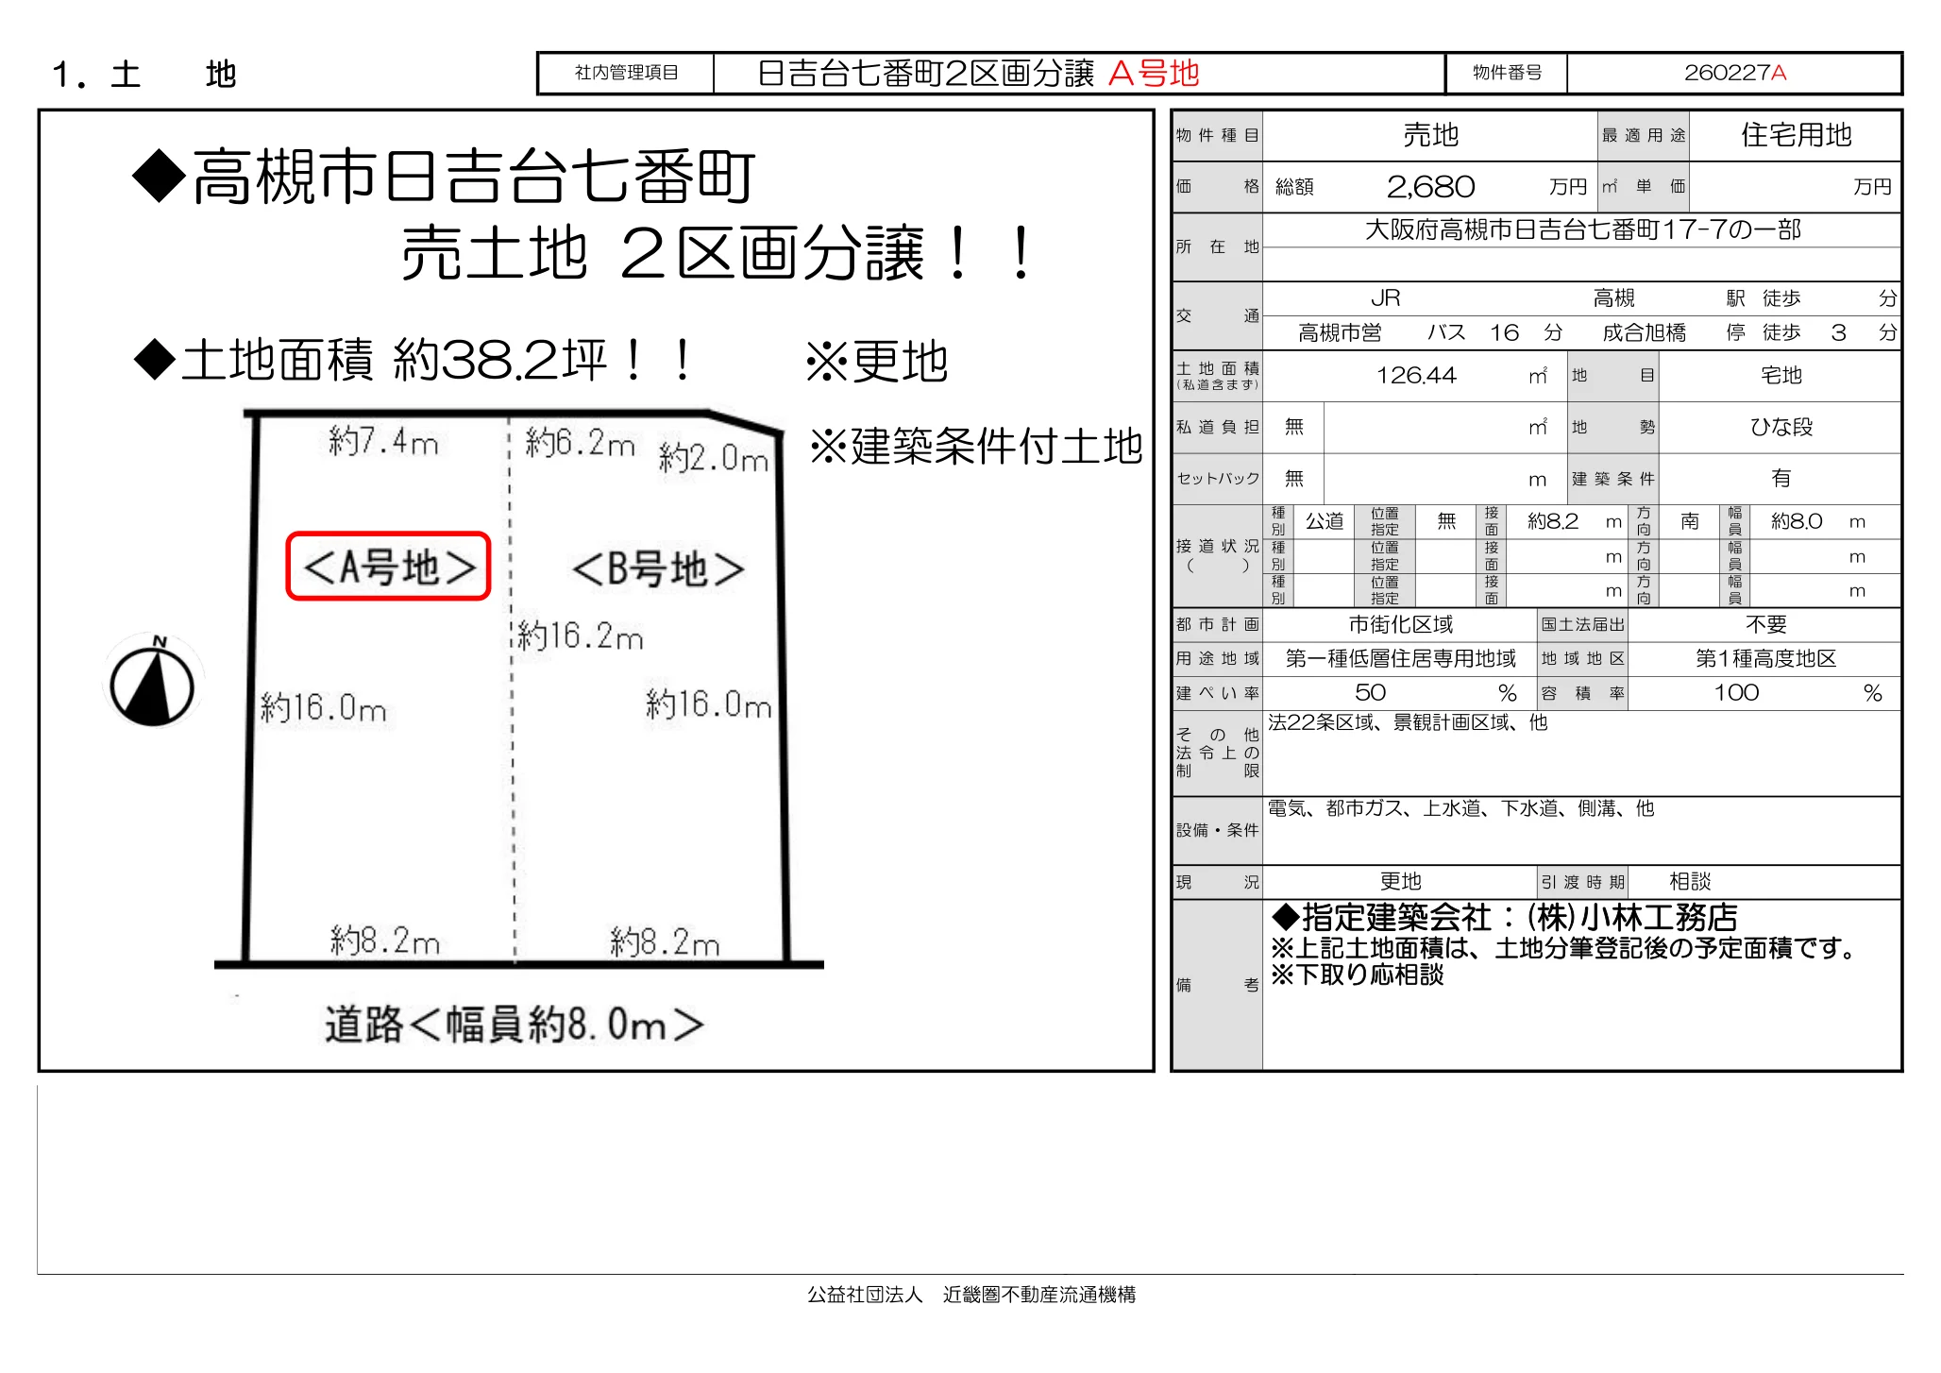Click the 約7.4m dimension in the plot plan
The width and height of the screenshot is (1941, 1373).
click(x=383, y=441)
